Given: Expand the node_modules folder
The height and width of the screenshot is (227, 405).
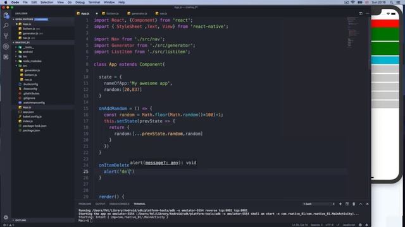Looking at the screenshot, I should [32, 61].
